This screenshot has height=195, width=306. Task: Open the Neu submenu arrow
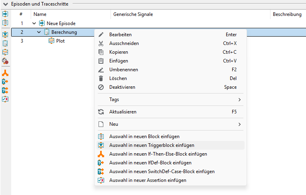[239, 124]
